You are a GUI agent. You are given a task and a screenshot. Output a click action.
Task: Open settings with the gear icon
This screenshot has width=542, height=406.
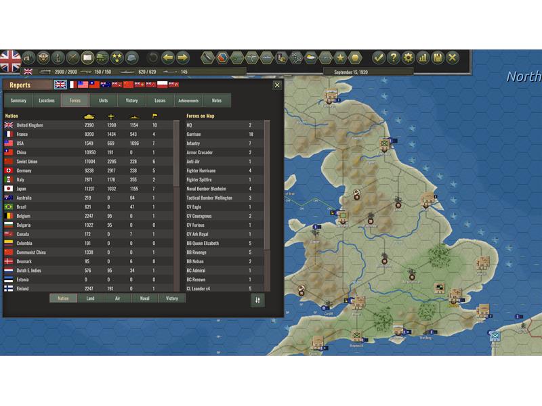click(x=408, y=58)
